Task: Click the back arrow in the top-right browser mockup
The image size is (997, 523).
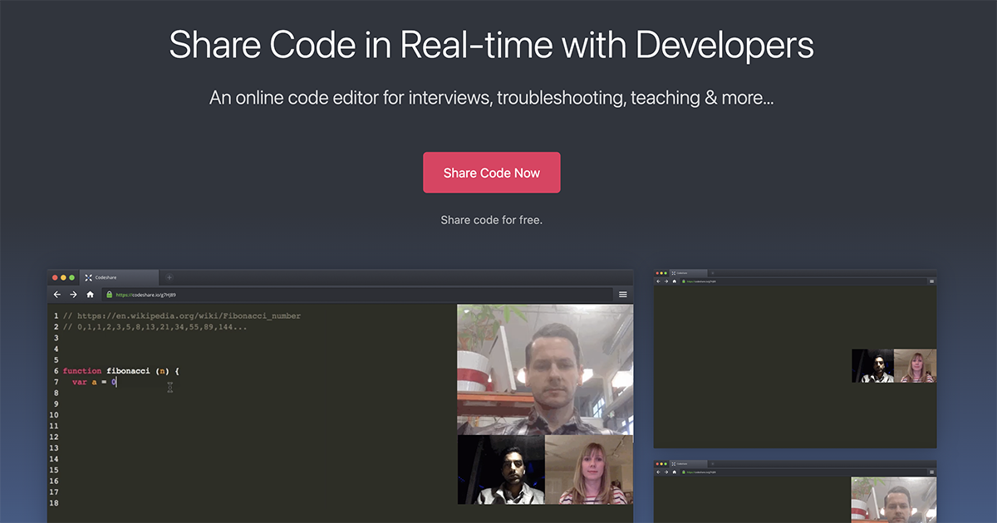Action: 658,281
